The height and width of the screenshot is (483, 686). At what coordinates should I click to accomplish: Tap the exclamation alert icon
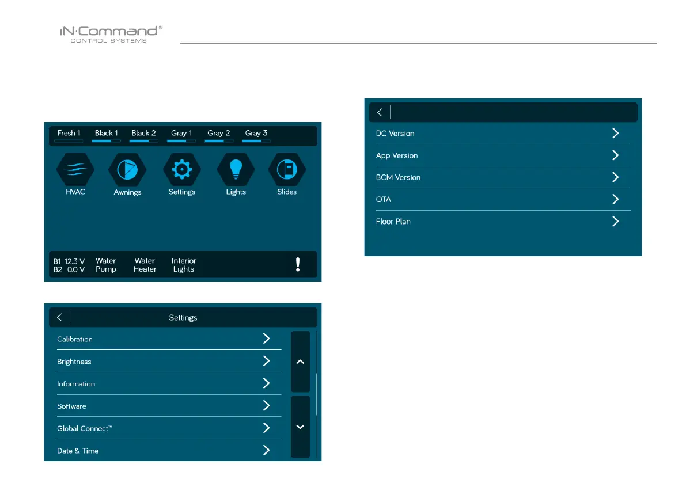tap(298, 264)
